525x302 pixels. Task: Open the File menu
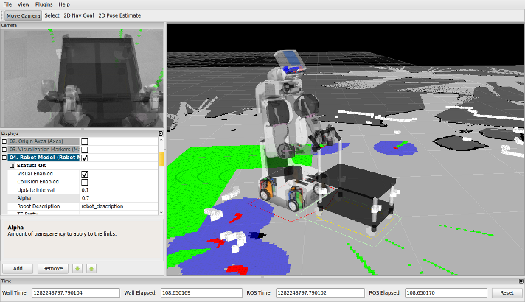[x=7, y=4]
